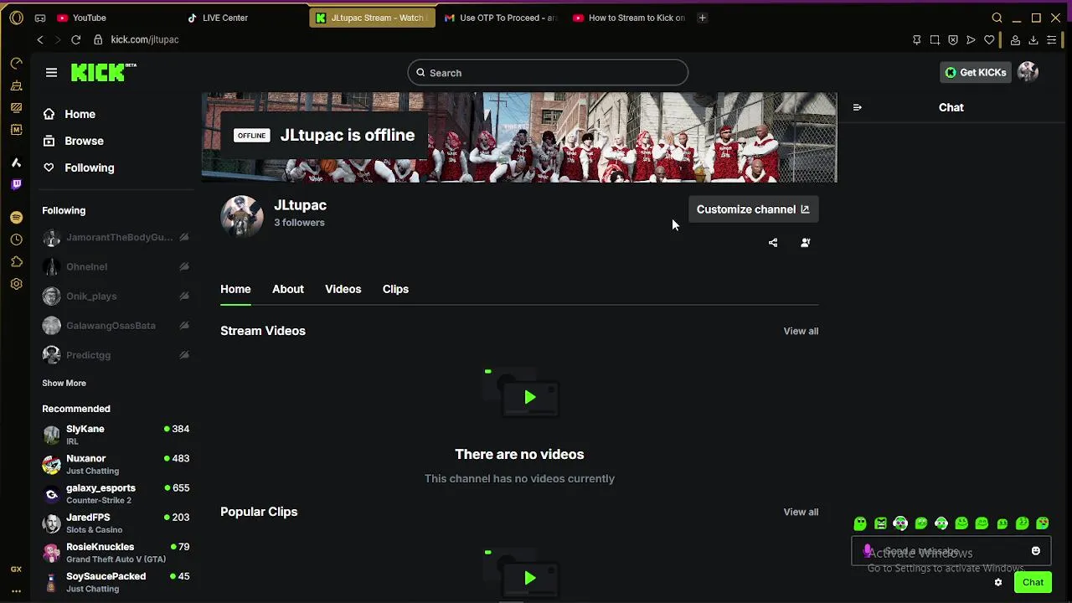Click the Kick logo
Viewport: 1072px width, 603px height.
pyautogui.click(x=102, y=73)
